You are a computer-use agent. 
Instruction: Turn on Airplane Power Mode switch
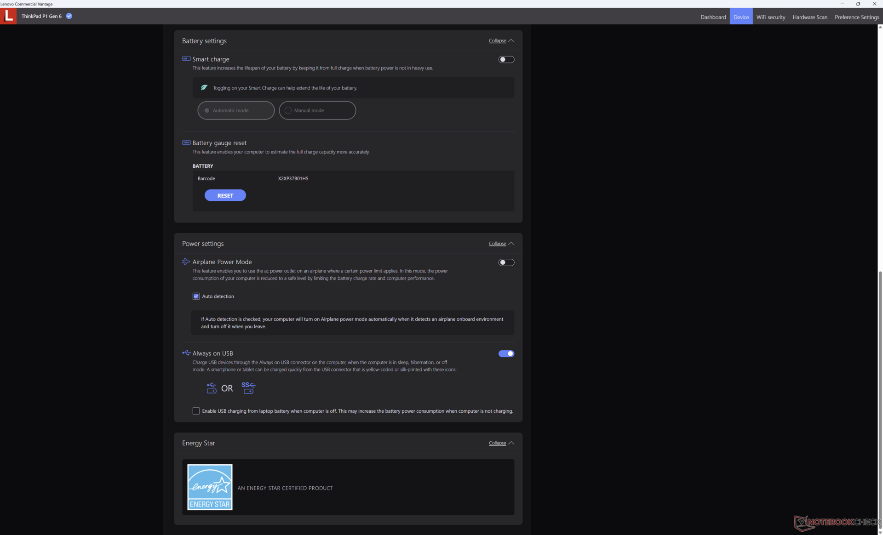[506, 262]
